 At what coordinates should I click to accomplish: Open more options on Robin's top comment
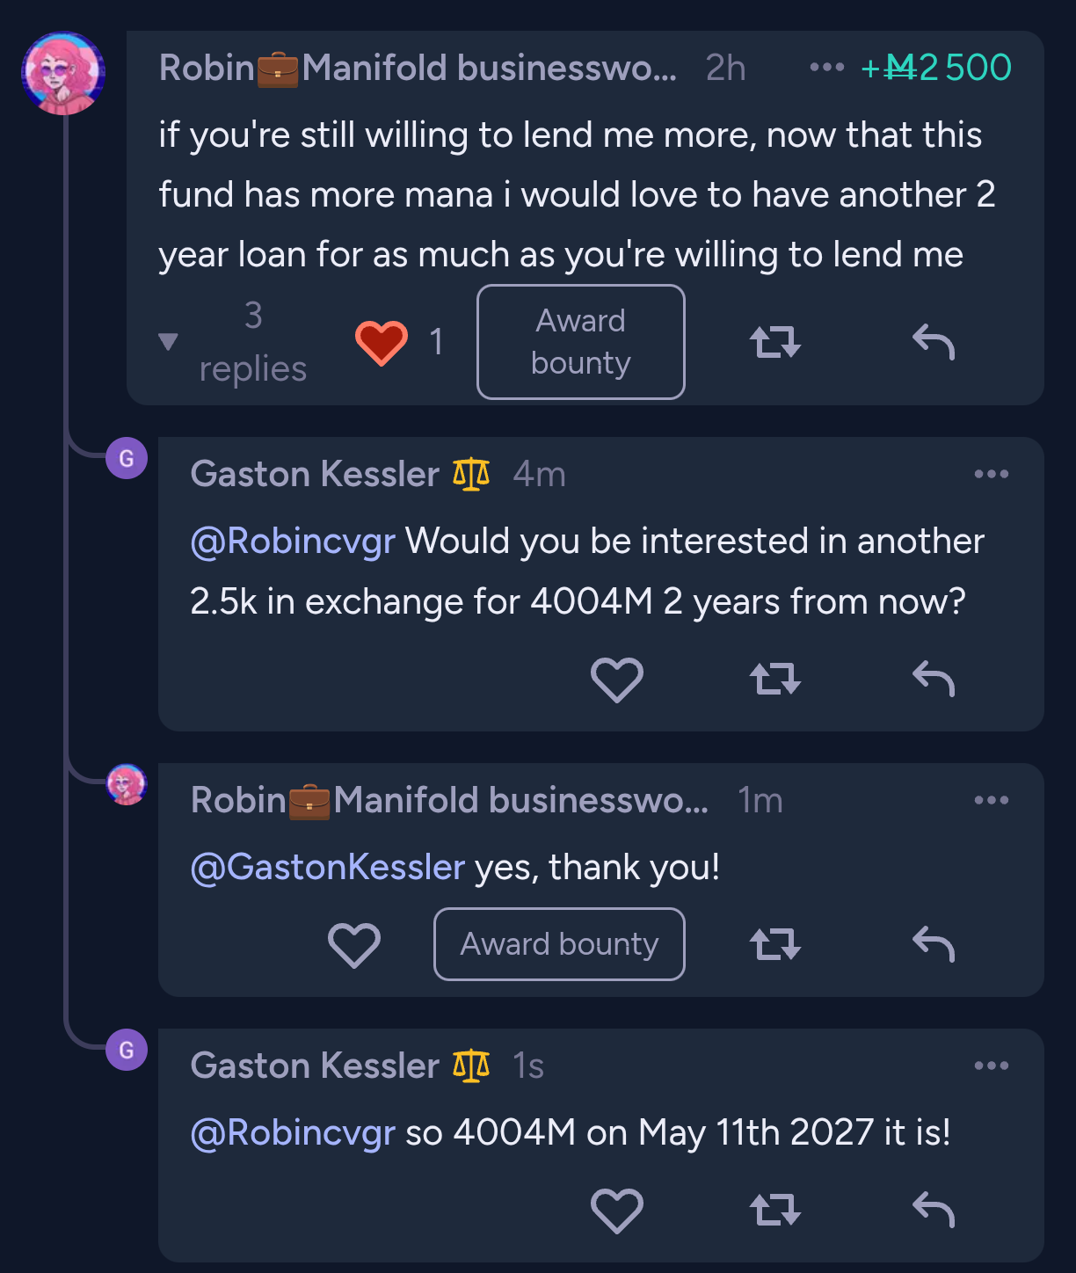point(826,68)
